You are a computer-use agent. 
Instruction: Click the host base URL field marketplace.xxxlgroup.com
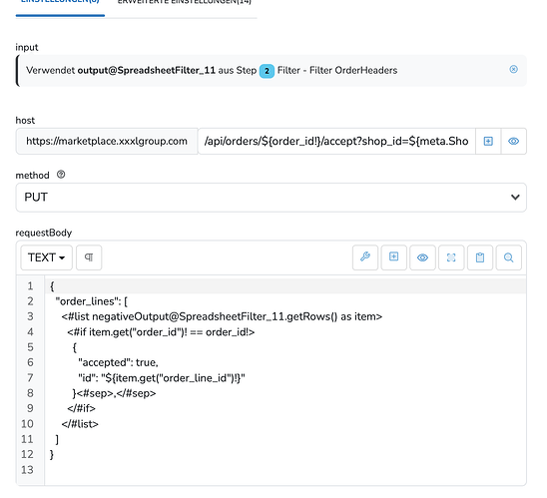pyautogui.click(x=107, y=142)
